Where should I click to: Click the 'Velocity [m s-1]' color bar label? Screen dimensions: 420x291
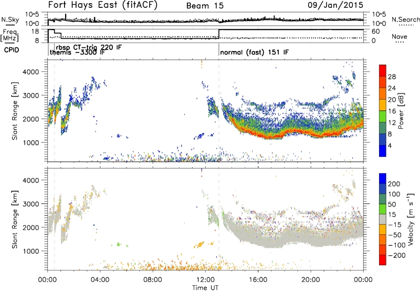pyautogui.click(x=411, y=219)
